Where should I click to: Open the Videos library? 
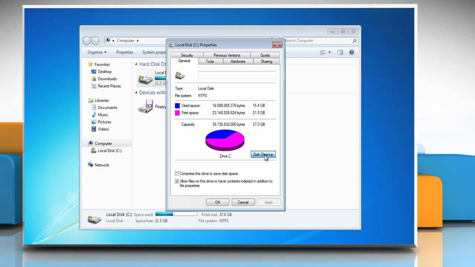click(104, 129)
